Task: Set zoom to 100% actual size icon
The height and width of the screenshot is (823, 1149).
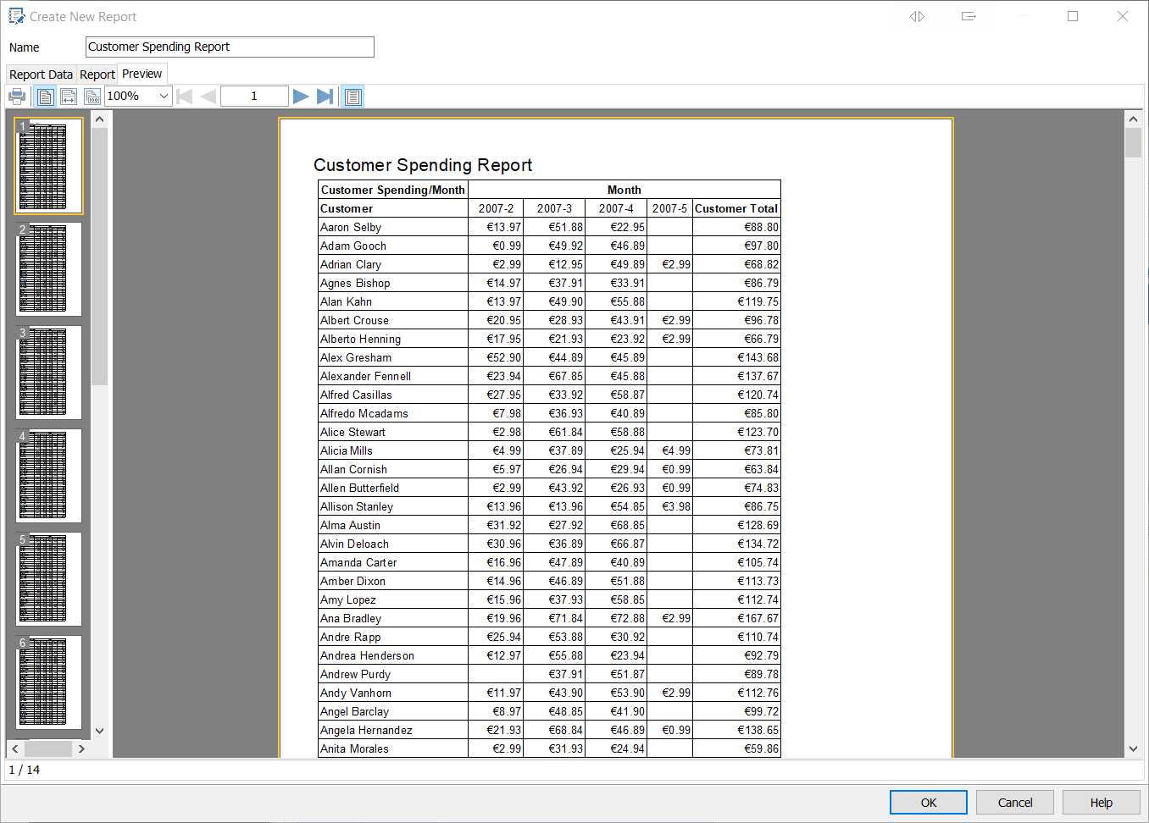Action: pyautogui.click(x=92, y=97)
